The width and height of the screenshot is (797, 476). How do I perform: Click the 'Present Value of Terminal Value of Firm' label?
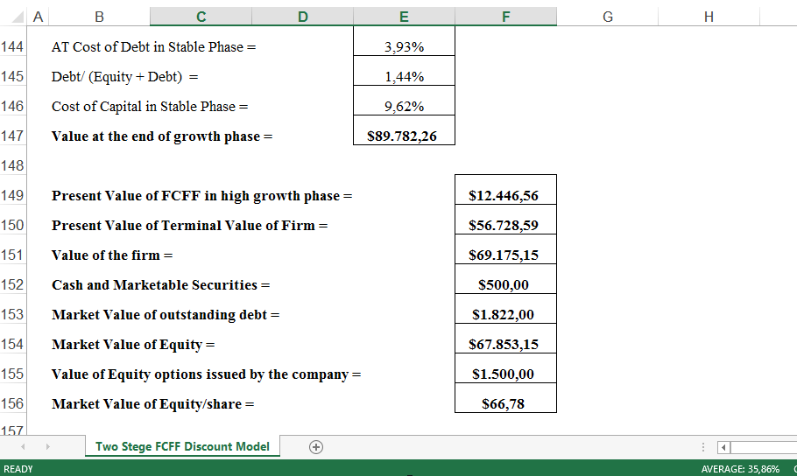189,226
